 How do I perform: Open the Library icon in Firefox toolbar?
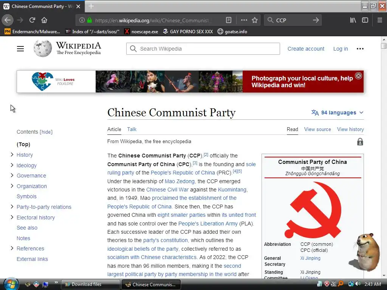coord(353,20)
